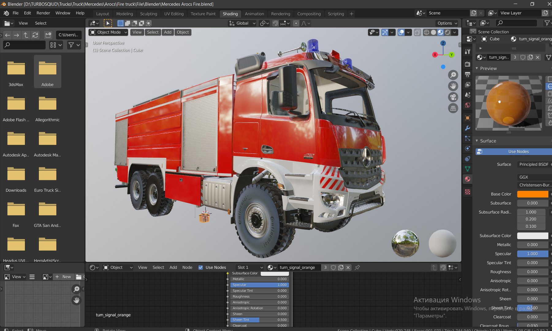Open the Render menu
Screen dimensions: 552x331
coord(43,13)
